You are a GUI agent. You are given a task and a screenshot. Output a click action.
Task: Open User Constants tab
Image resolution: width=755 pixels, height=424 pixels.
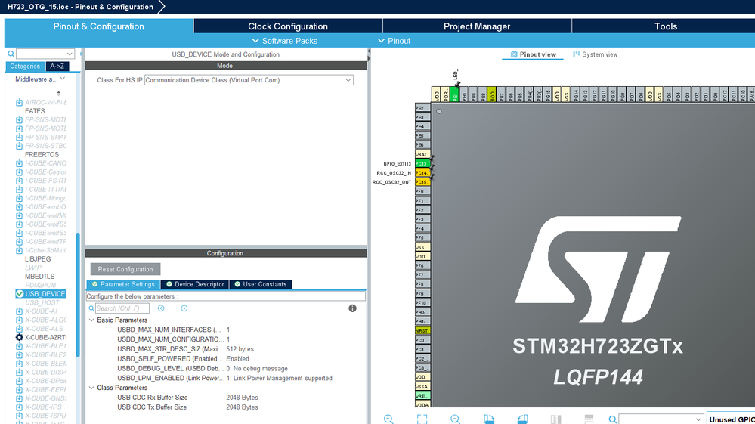(x=261, y=284)
